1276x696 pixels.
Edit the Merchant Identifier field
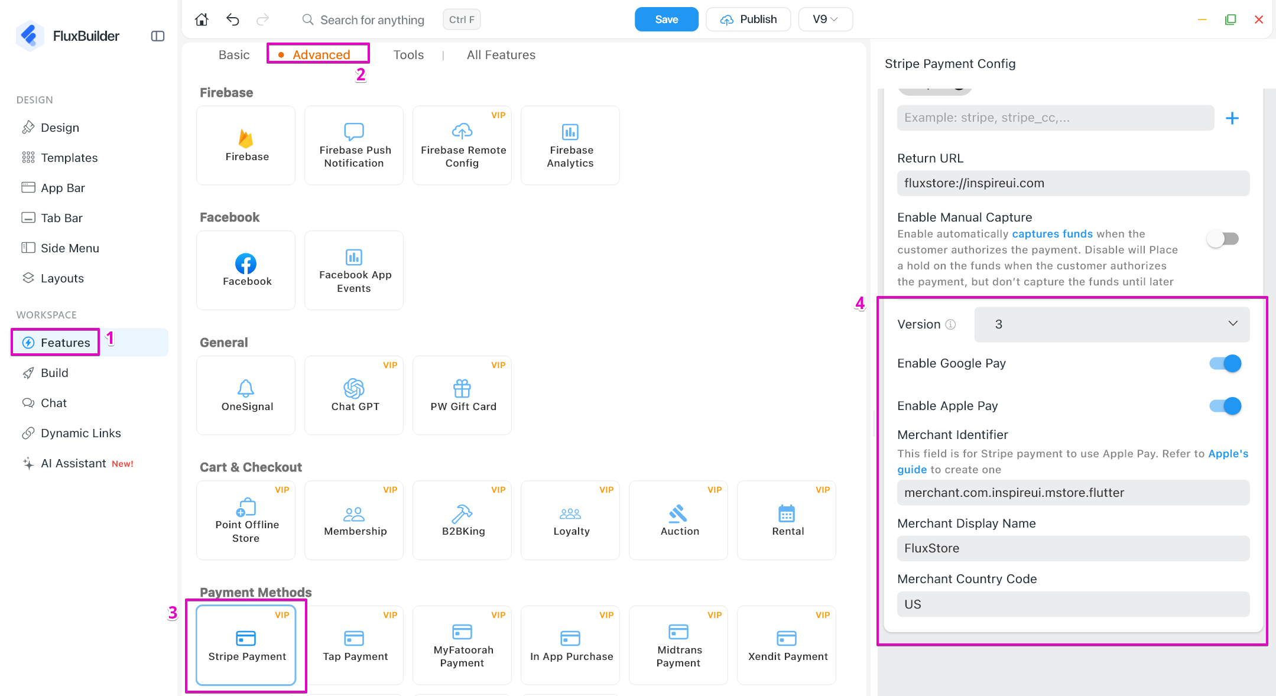click(1073, 493)
